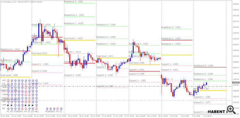Select the 'Pivot level - 1411' label

pyautogui.click(x=105, y=56)
